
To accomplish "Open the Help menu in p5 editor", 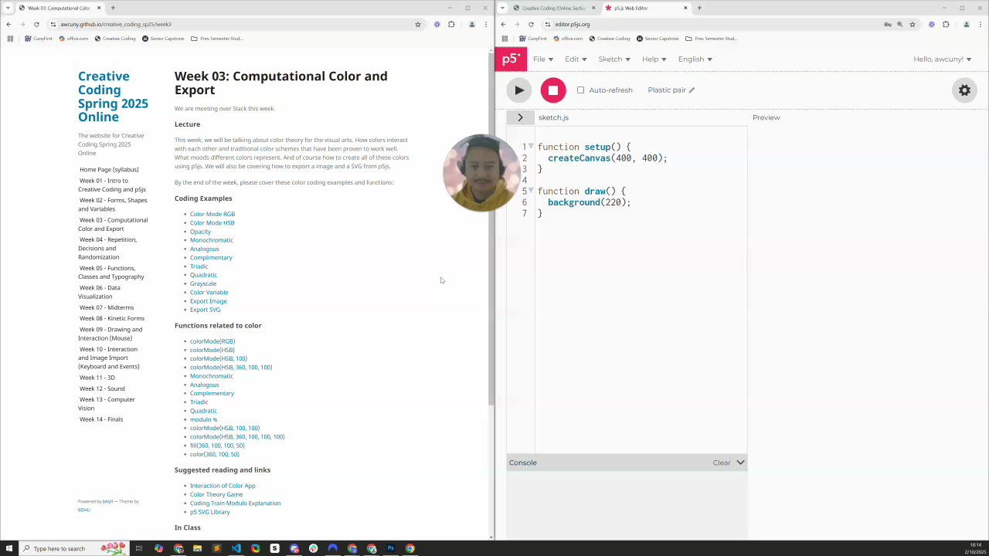I will pos(654,59).
